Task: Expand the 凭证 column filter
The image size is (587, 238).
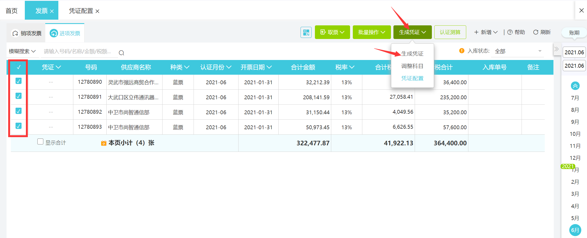Action: pos(58,67)
